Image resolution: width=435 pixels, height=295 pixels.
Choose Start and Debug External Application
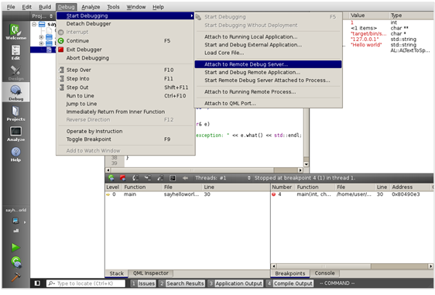268,45
